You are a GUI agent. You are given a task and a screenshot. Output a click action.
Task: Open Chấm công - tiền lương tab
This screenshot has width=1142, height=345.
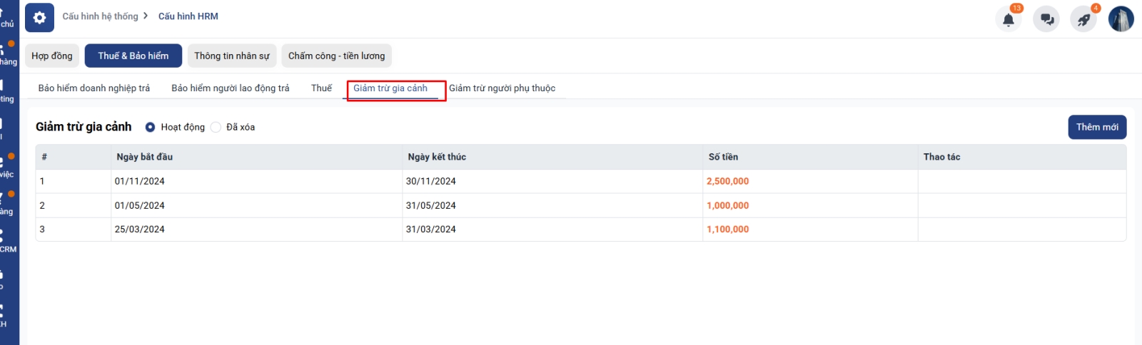[x=336, y=56]
